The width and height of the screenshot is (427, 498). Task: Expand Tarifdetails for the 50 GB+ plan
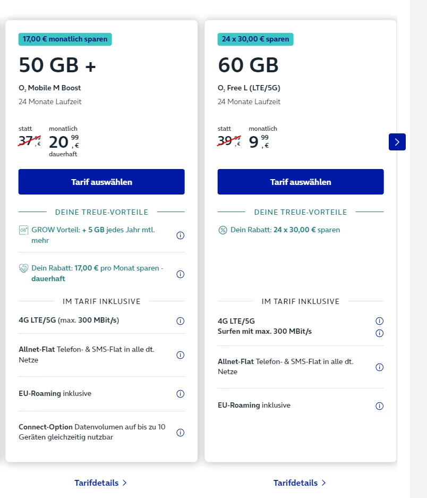[x=101, y=483]
